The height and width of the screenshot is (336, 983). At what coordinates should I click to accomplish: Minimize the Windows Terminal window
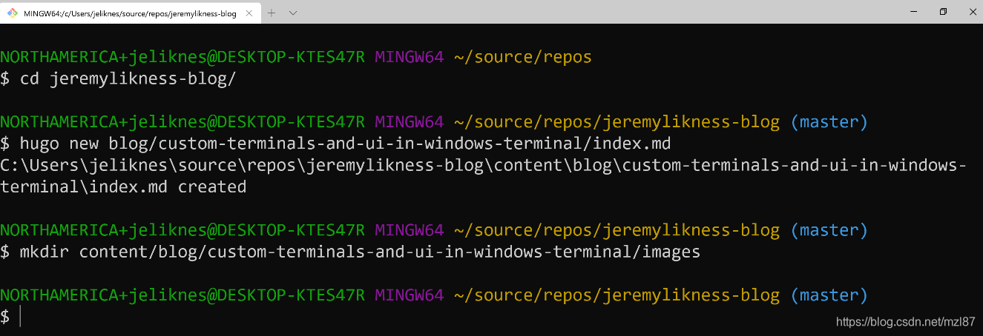913,12
